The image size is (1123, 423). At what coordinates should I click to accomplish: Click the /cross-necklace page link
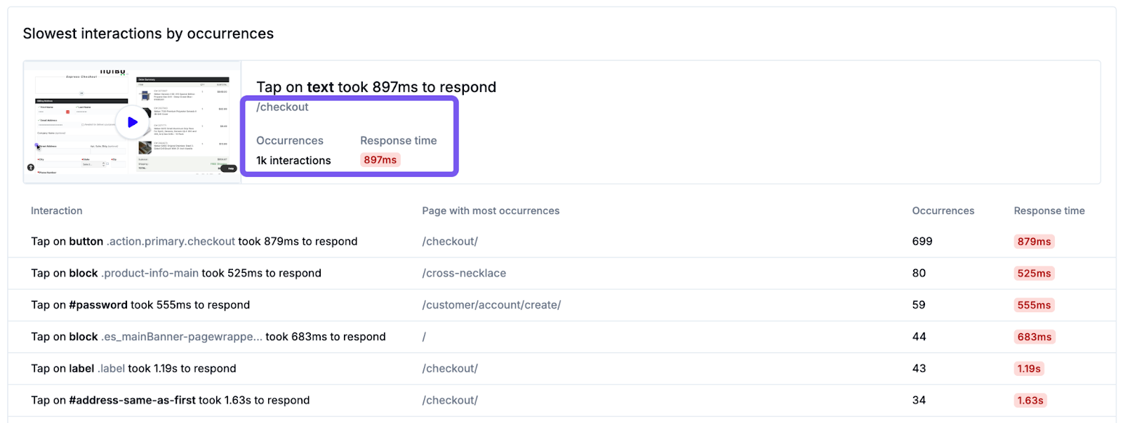pos(464,273)
